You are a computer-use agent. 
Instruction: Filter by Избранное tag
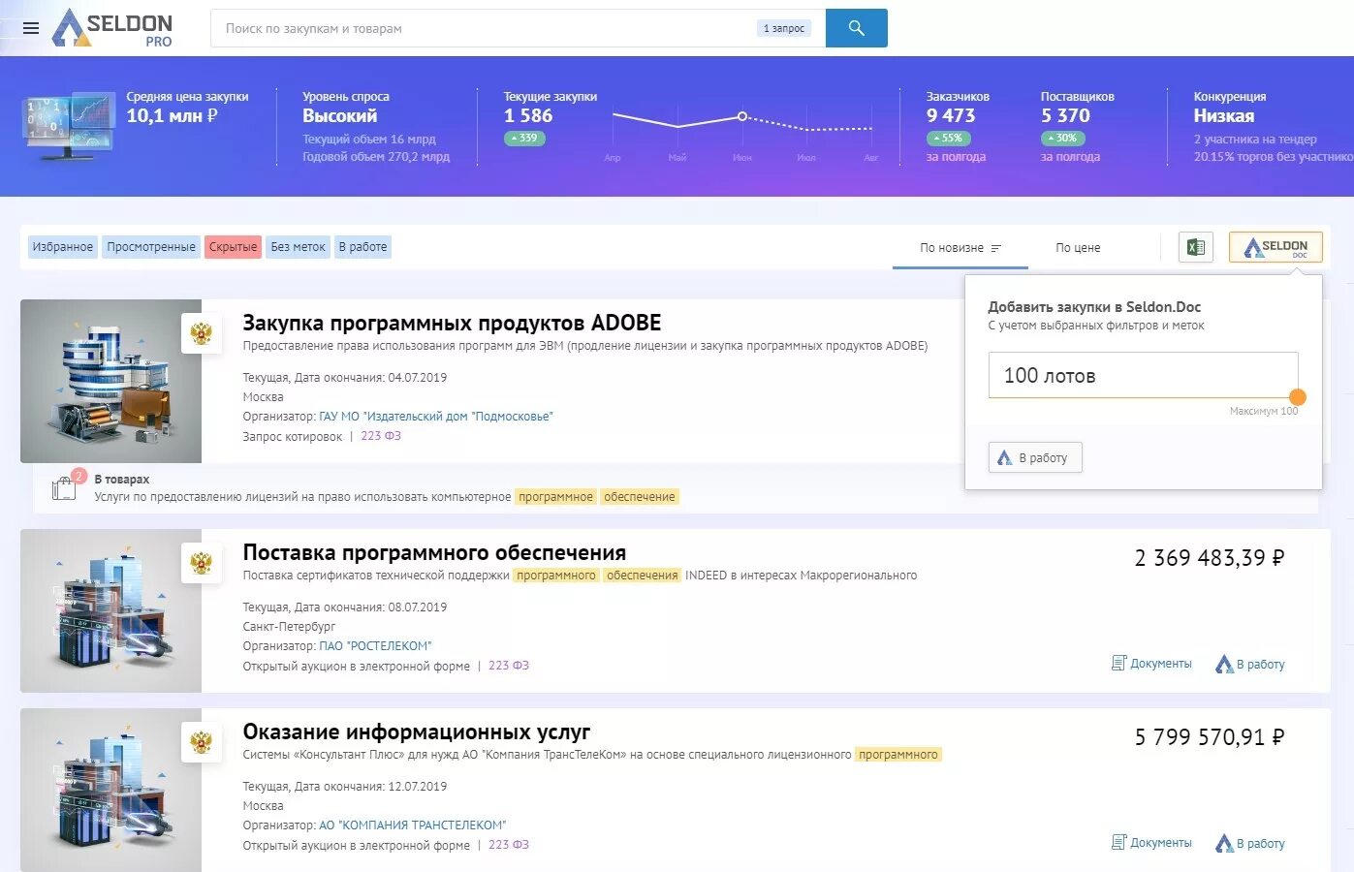coord(63,247)
